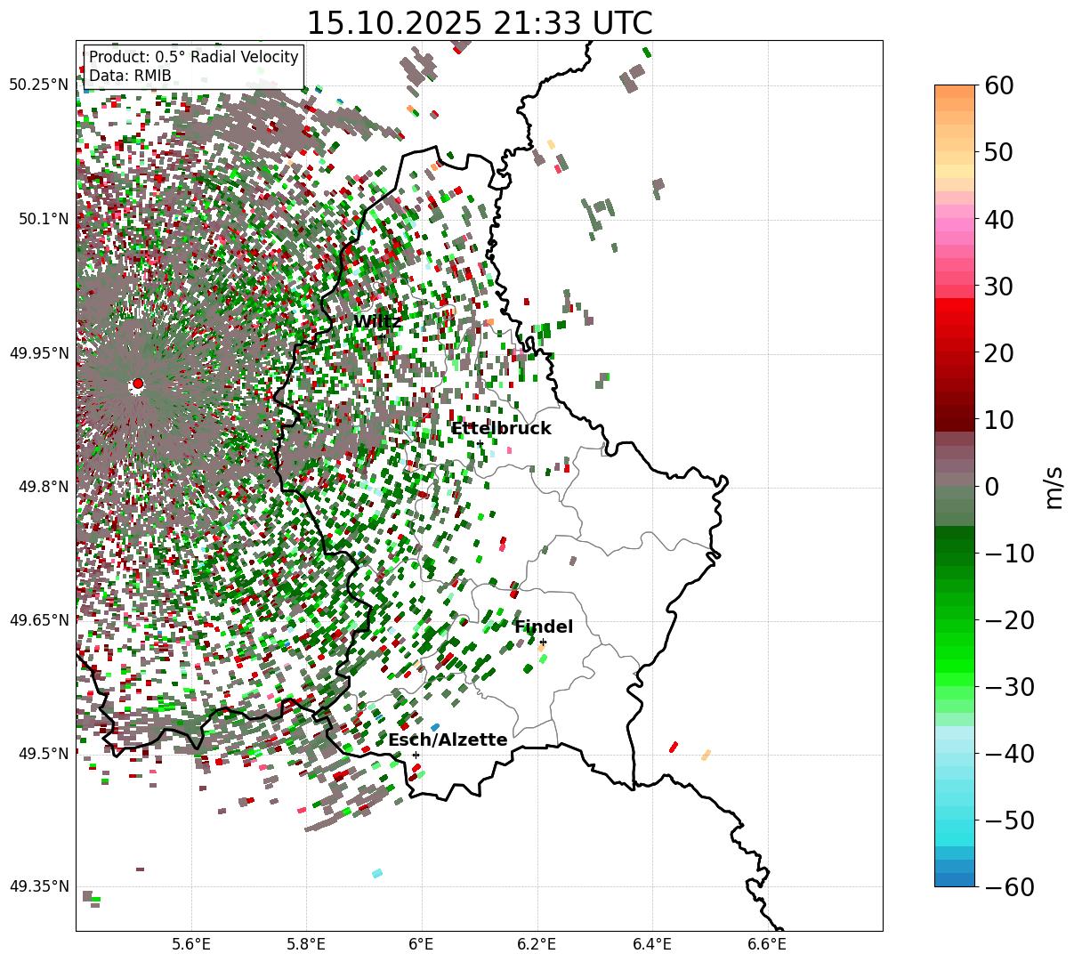The width and height of the screenshot is (1074, 962).
Task: Select the Wiltz city label
Action: pyautogui.click(x=377, y=322)
